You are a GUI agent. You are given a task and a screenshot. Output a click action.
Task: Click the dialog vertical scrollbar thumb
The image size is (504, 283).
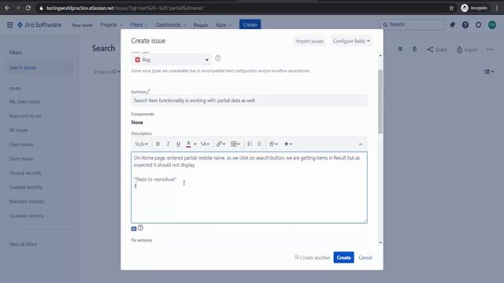point(380,101)
